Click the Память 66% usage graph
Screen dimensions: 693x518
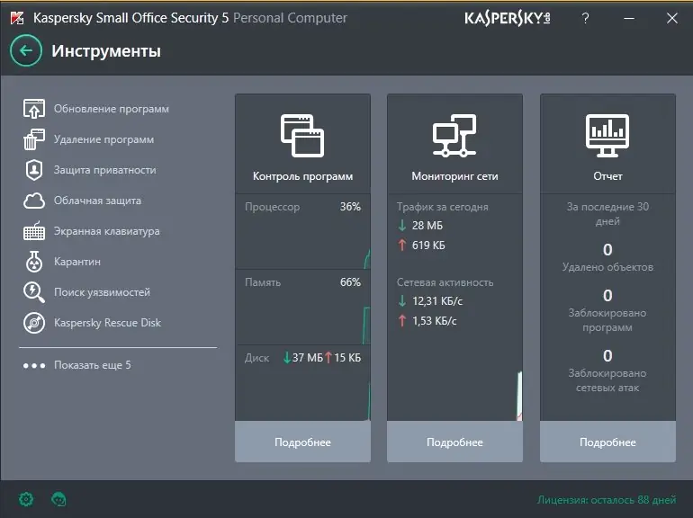coord(302,317)
